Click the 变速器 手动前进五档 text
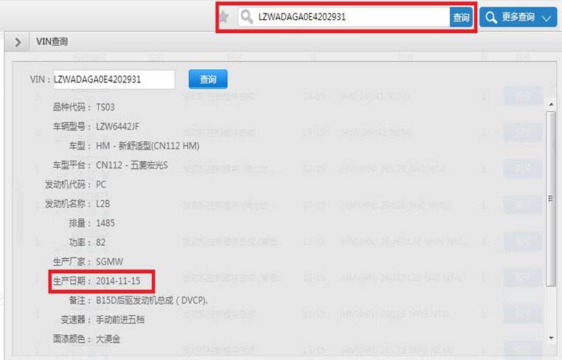 pos(120,320)
